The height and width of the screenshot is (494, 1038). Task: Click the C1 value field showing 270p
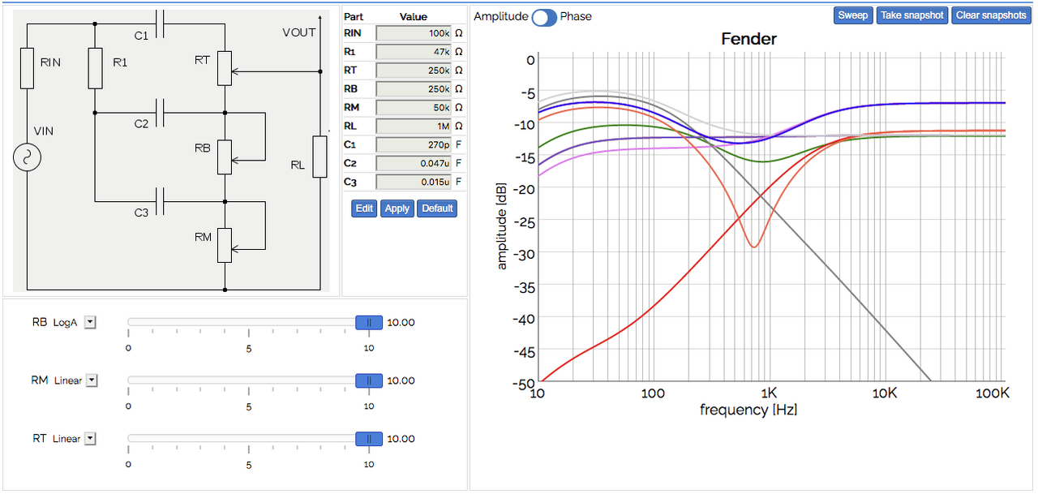tap(414, 144)
